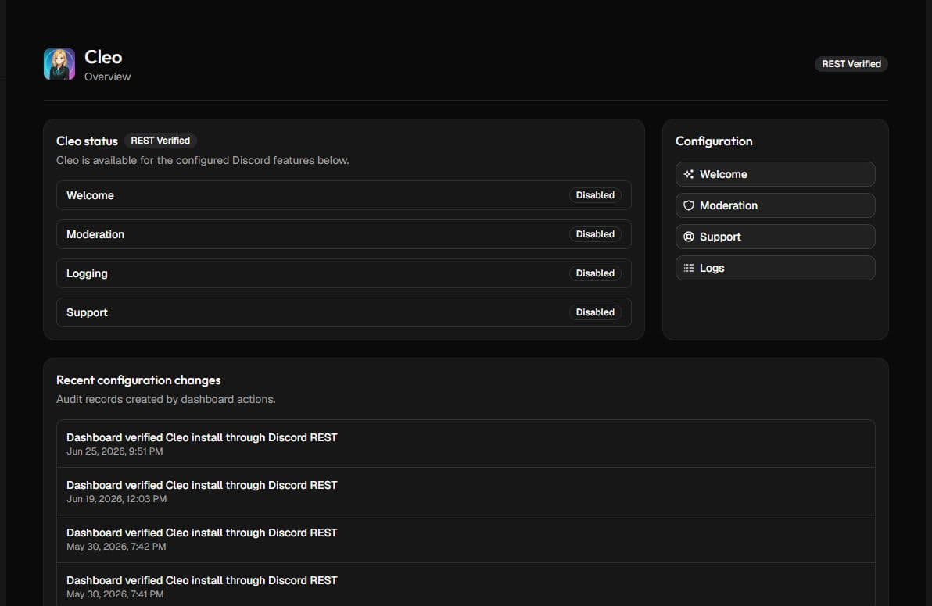Open Moderation configuration
Screen dimensions: 932x606
pyautogui.click(x=775, y=205)
